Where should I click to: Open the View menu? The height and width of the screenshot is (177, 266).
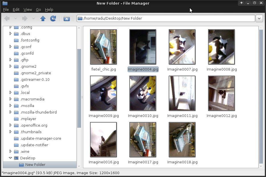(28, 9)
